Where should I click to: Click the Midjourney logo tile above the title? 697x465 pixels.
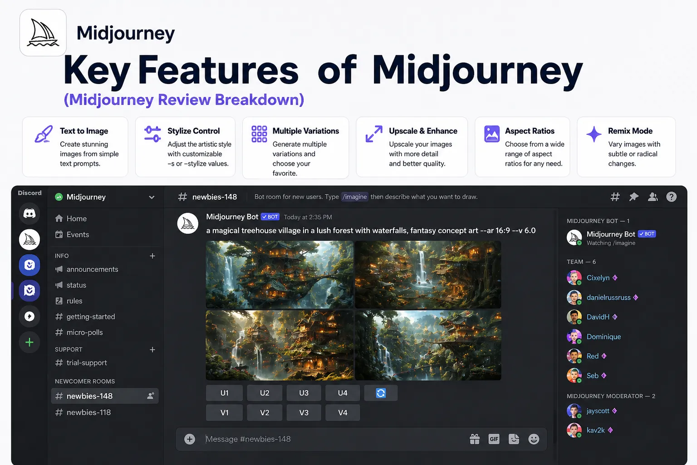coord(43,33)
